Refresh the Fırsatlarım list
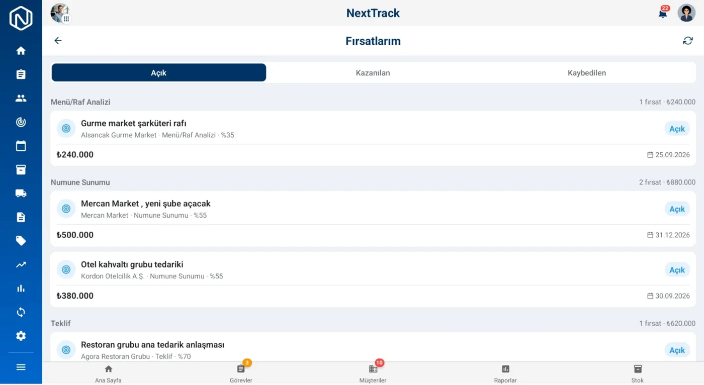704x385 pixels. click(688, 41)
